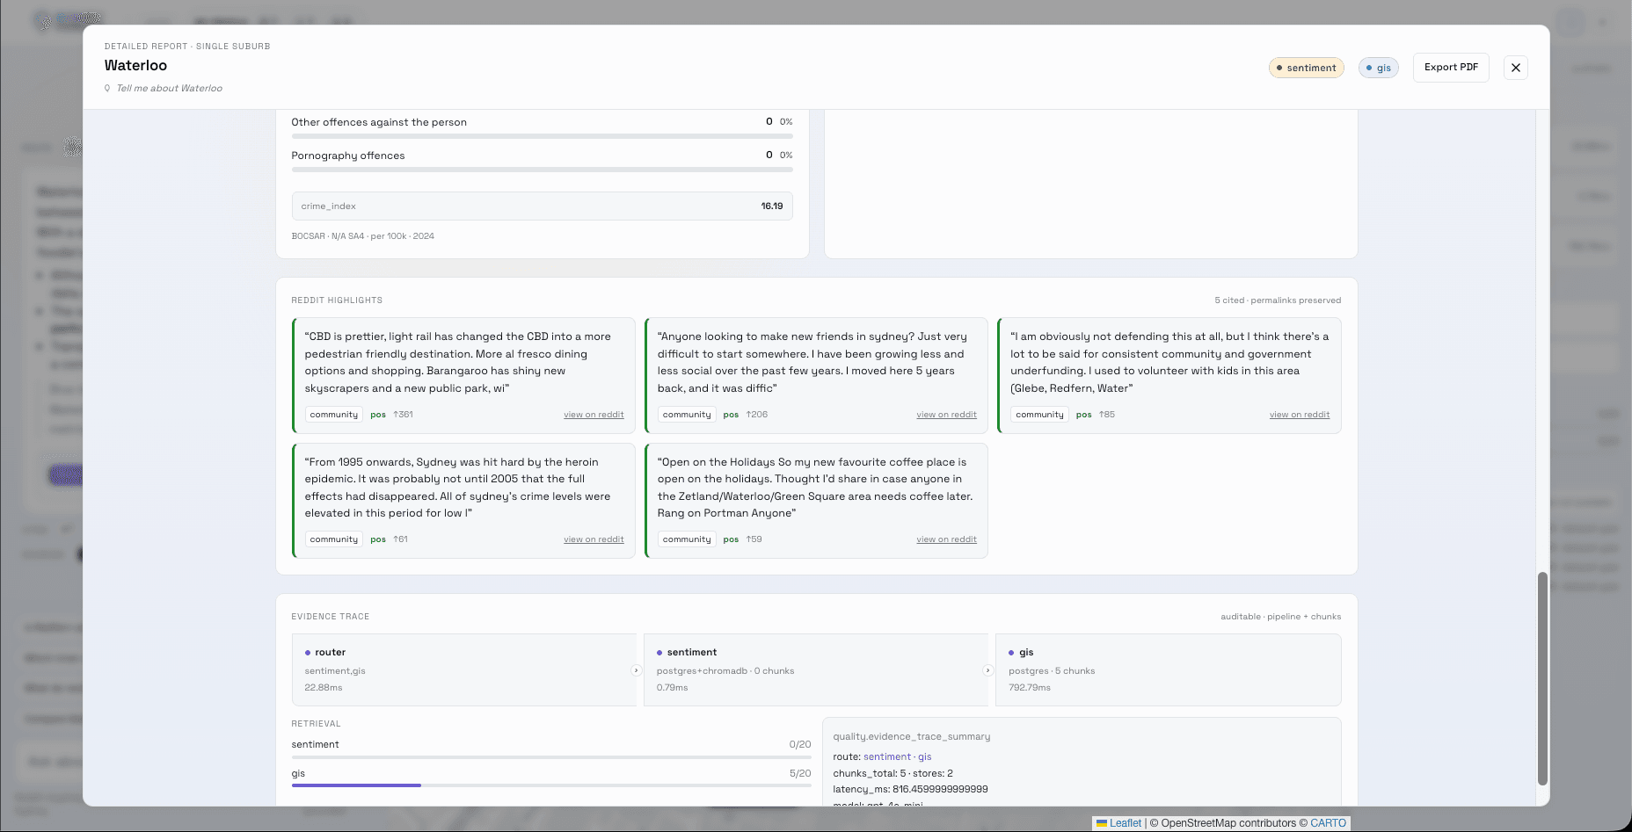Click 'auditable · pipeline + chunks' text
Viewport: 1632px width, 832px height.
pos(1280,617)
